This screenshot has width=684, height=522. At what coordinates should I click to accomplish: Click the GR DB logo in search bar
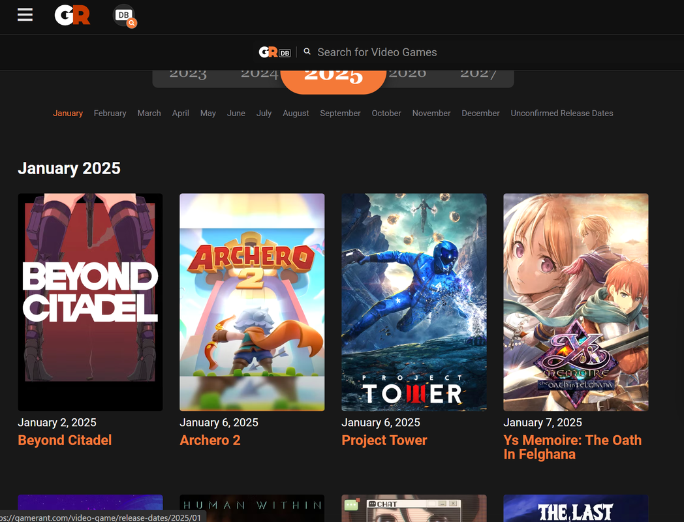point(275,52)
